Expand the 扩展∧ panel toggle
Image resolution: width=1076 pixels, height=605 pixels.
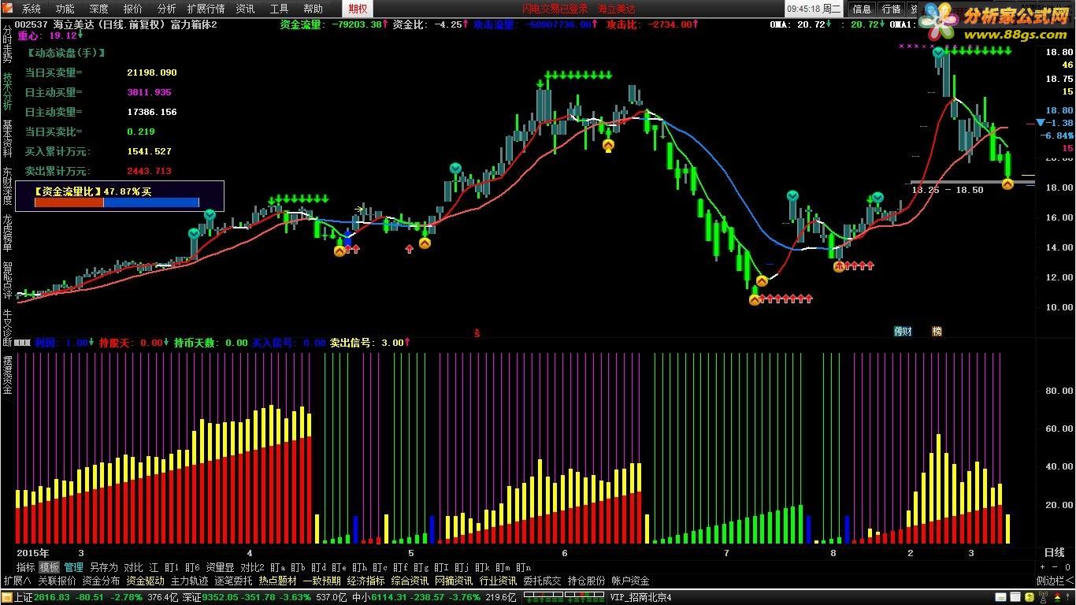[x=17, y=581]
